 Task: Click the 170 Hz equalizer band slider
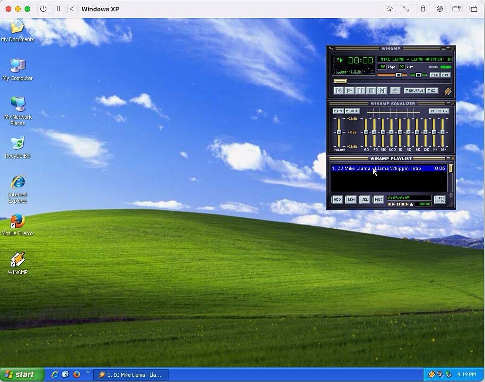(x=375, y=133)
